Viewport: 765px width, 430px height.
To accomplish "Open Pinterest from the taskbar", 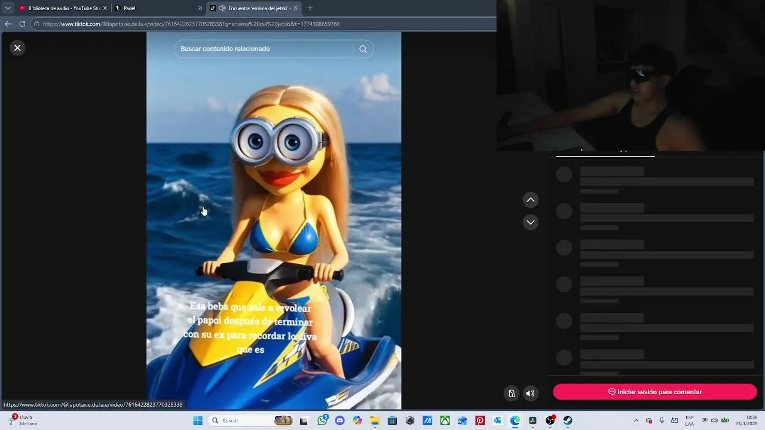I will [480, 420].
